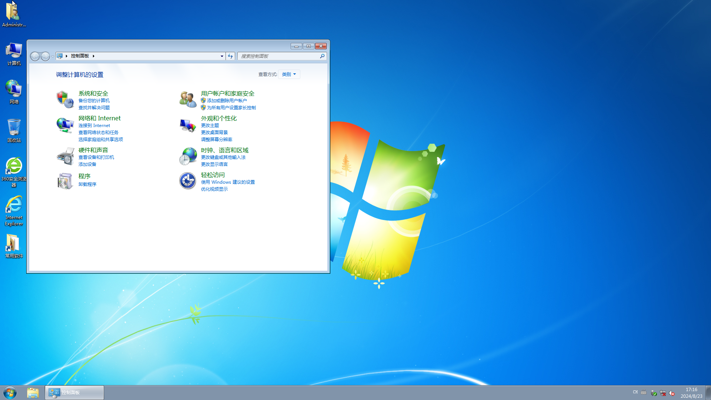Screen dimensions: 711x400
Task: Open the 时钟、语言和区域 globe clock icon
Action: click(x=188, y=156)
